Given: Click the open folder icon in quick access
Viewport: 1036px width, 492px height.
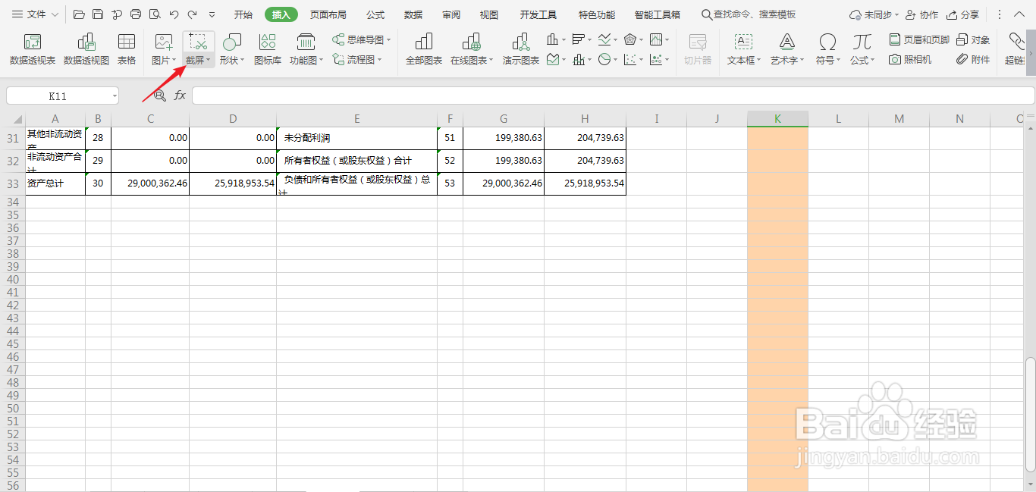Looking at the screenshot, I should click(79, 14).
